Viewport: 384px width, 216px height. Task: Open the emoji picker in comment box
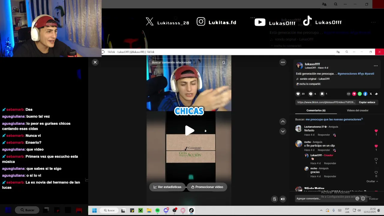[363, 199]
